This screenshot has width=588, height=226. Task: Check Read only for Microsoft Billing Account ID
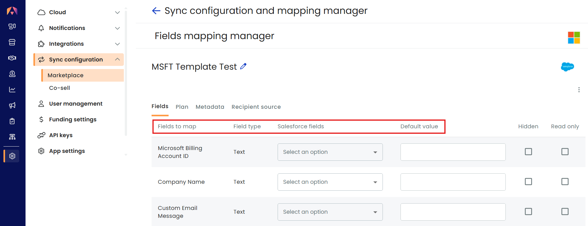coord(565,152)
